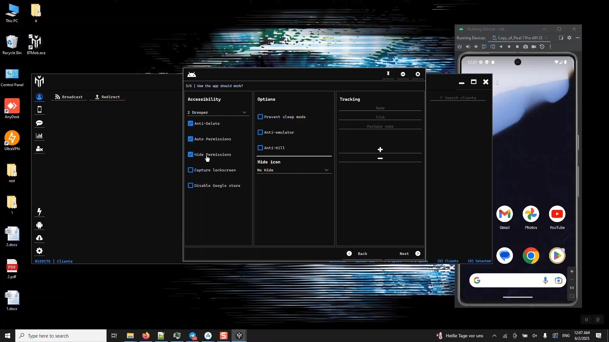
Task: Enable the Prevent sleep mode checkbox
Action: [x=260, y=117]
